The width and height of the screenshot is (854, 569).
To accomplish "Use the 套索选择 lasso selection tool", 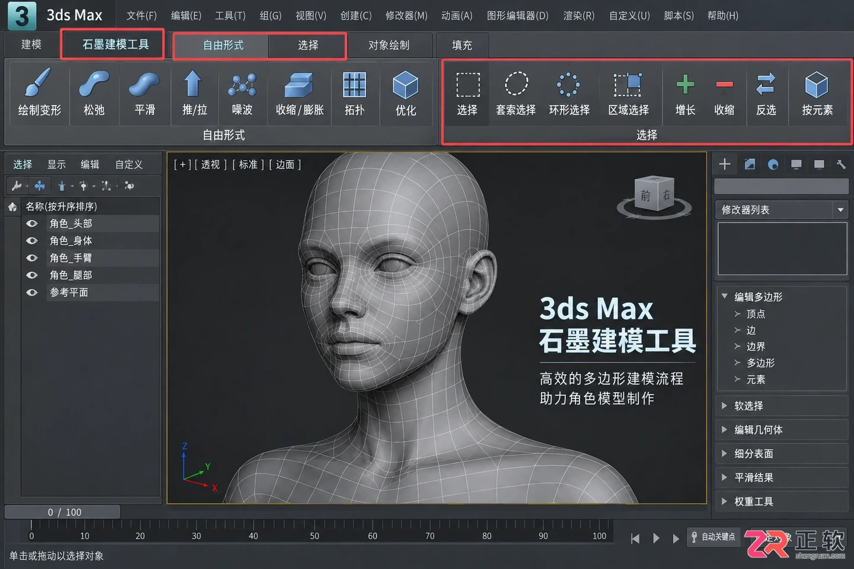I will [x=516, y=92].
